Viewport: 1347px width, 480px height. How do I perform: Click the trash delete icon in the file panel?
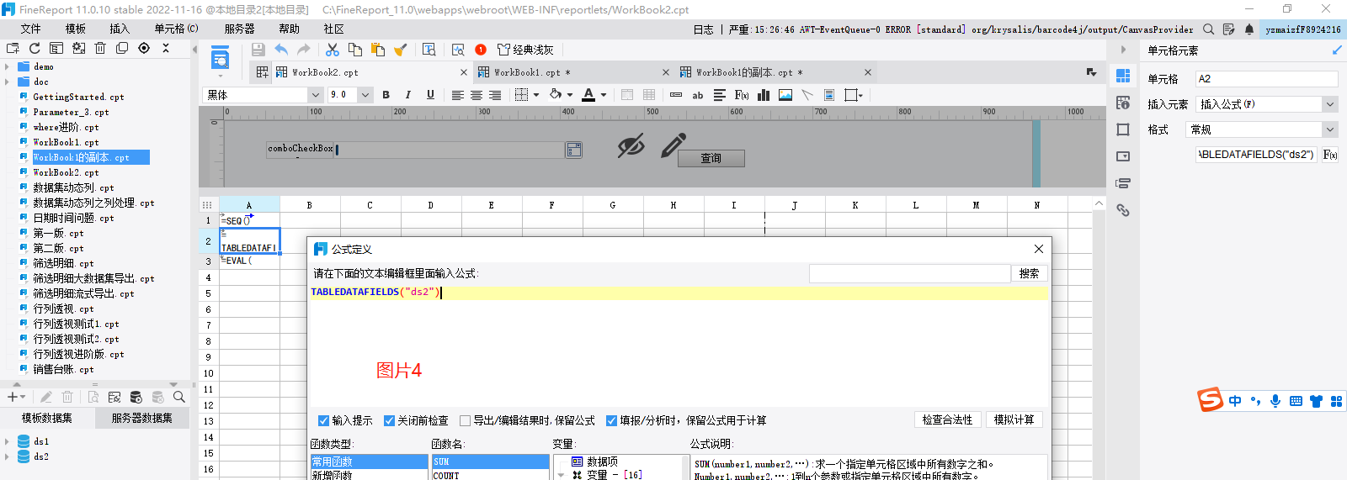[x=100, y=49]
